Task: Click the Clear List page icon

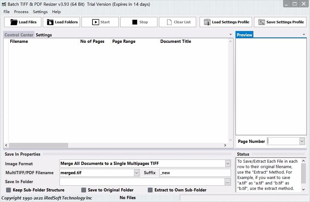Action: coord(169,22)
